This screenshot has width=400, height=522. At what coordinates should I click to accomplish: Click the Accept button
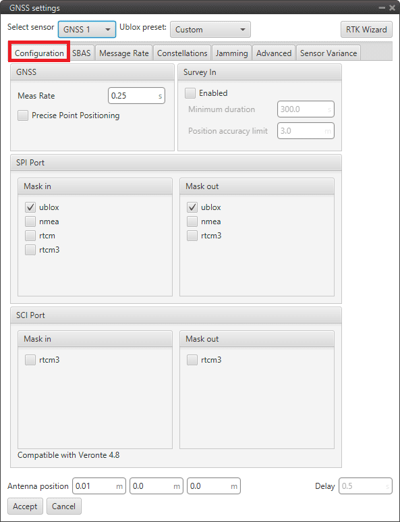(25, 506)
